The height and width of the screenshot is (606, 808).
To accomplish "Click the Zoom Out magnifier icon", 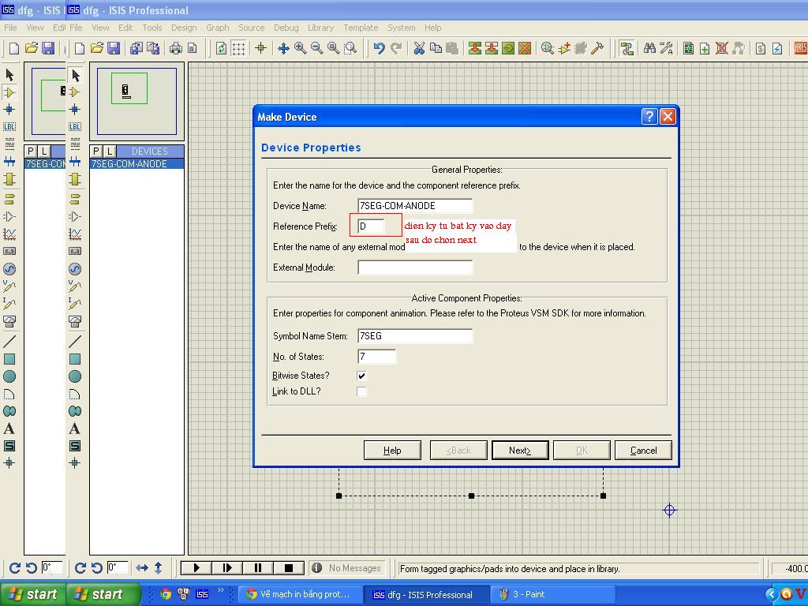I will coord(317,48).
